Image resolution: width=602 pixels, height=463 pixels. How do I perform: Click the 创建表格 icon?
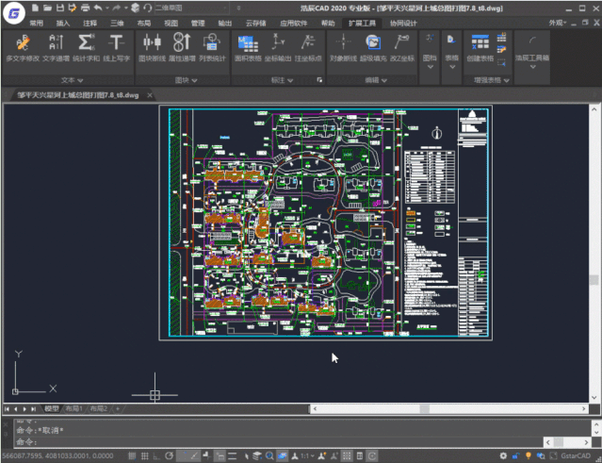click(480, 42)
